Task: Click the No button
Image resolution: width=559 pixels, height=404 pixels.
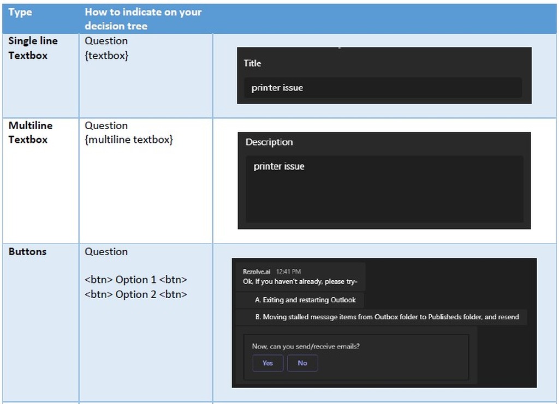Action: [302, 363]
